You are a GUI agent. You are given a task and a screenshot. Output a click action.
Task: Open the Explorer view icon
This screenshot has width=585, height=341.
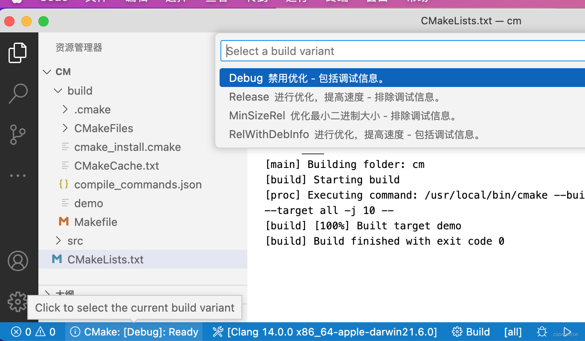tap(18, 53)
